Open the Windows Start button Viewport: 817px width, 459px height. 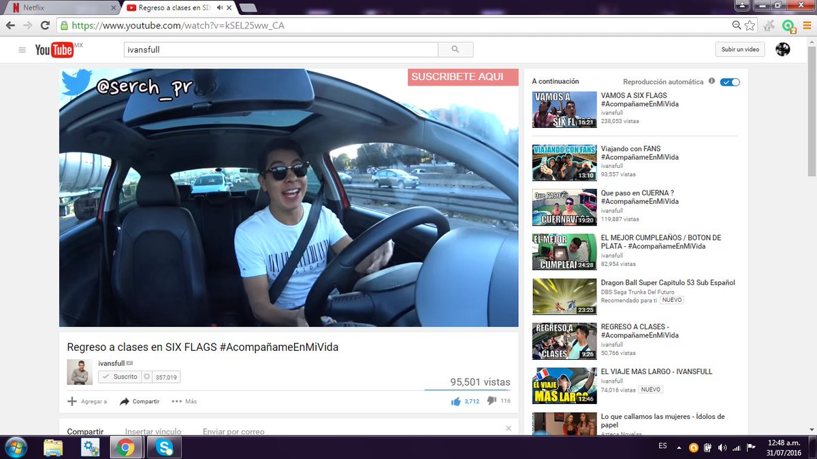16,447
